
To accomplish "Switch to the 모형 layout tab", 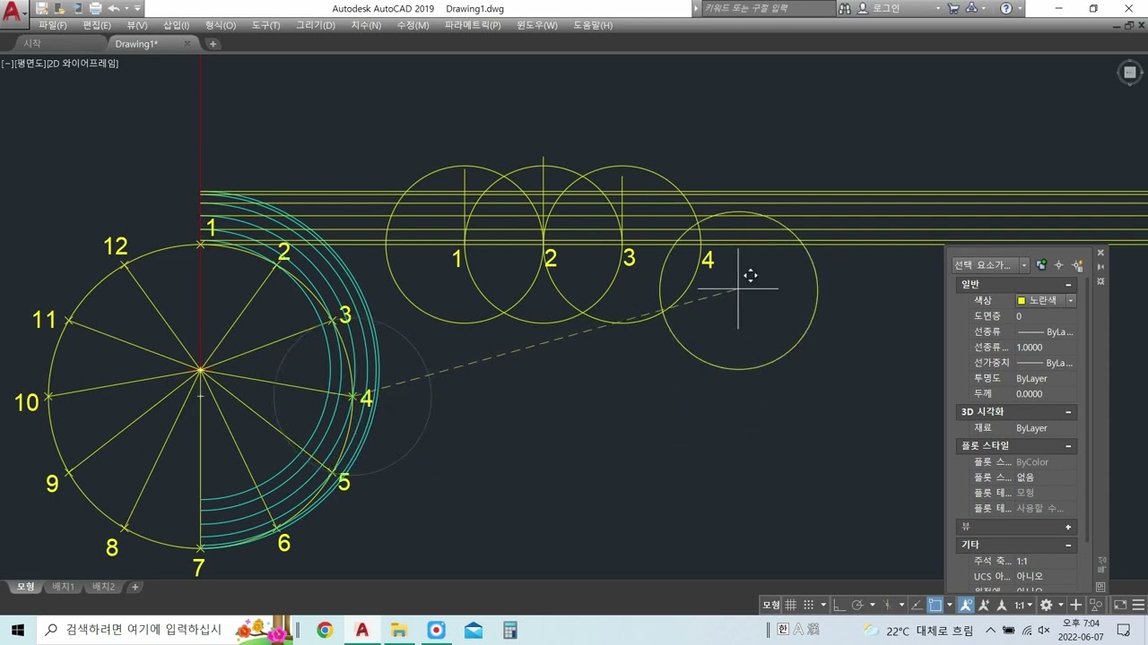I will click(x=26, y=587).
